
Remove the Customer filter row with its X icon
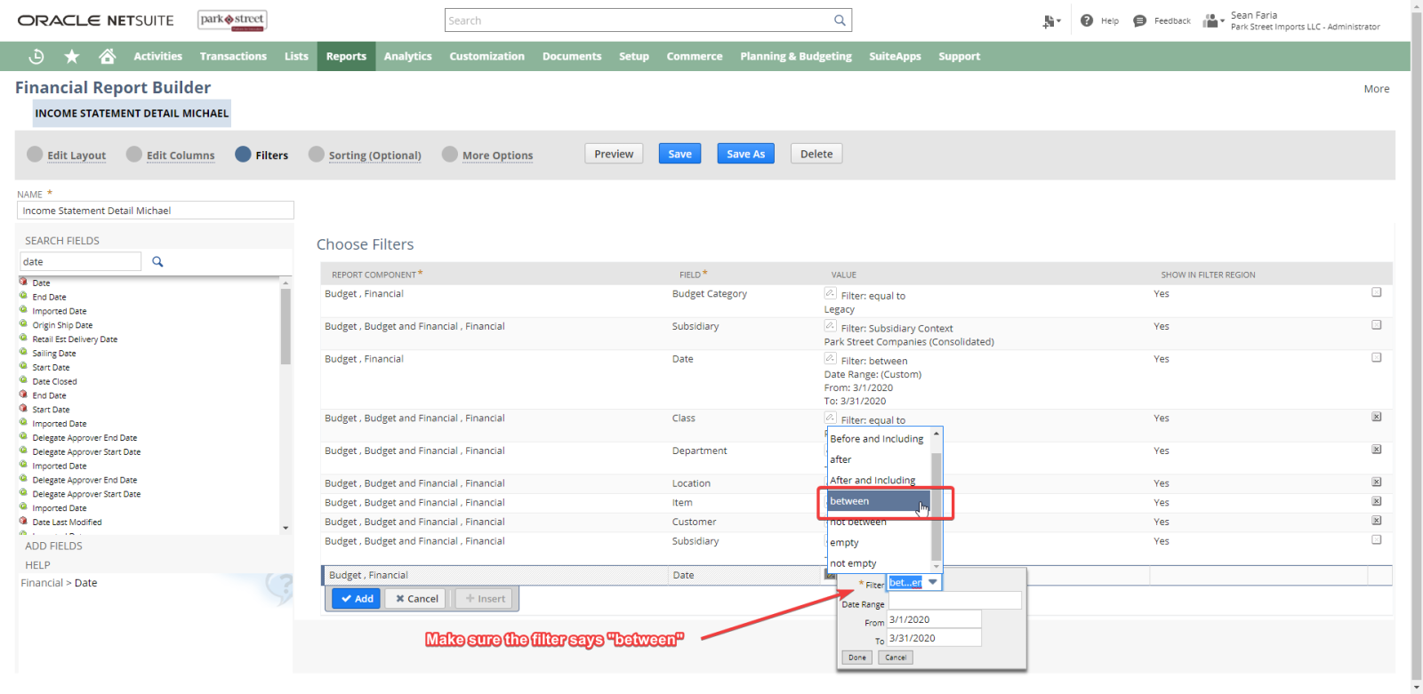tap(1377, 521)
